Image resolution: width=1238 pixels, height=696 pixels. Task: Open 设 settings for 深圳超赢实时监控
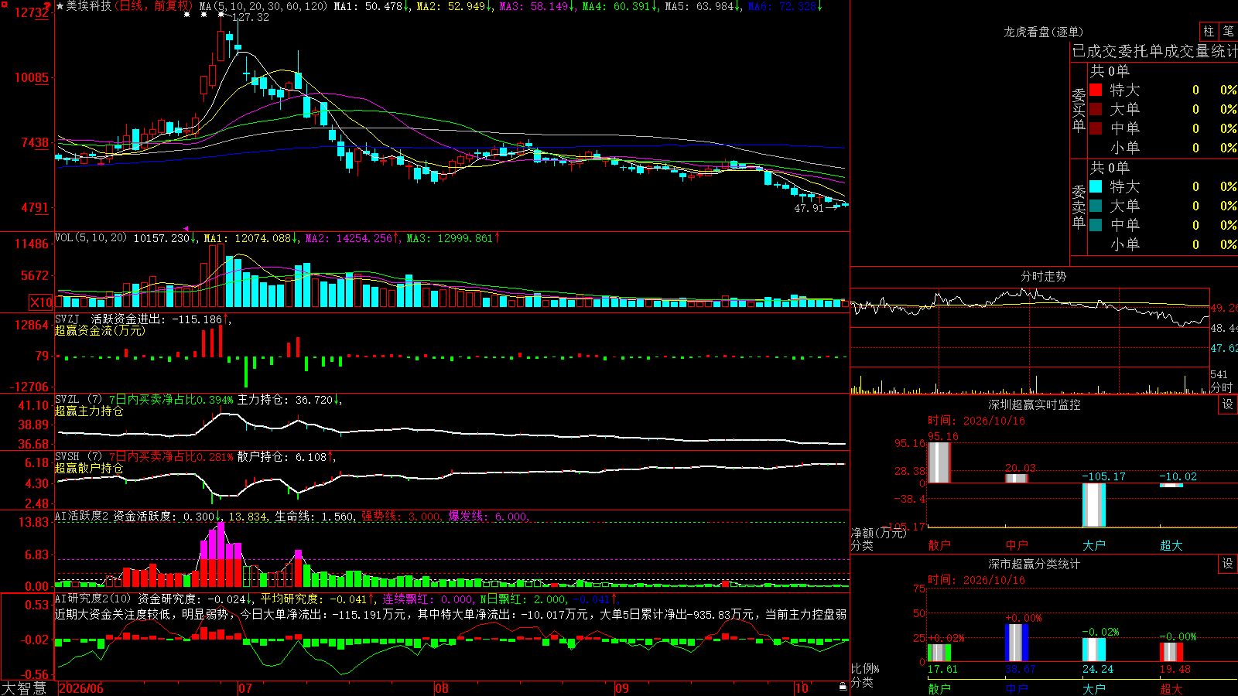[1228, 404]
